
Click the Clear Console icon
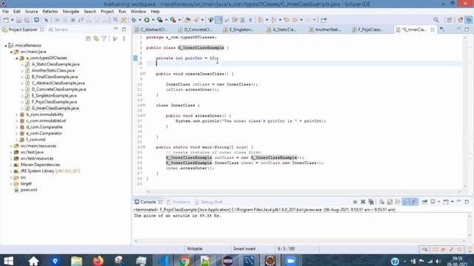tap(381, 202)
